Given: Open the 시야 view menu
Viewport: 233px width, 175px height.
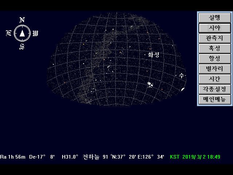Looking at the screenshot, I should pos(215,28).
